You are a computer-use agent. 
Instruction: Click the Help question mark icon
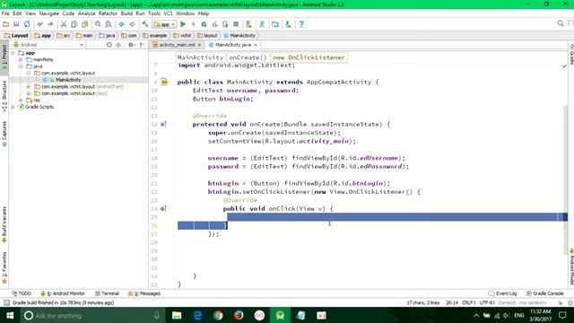[301, 24]
